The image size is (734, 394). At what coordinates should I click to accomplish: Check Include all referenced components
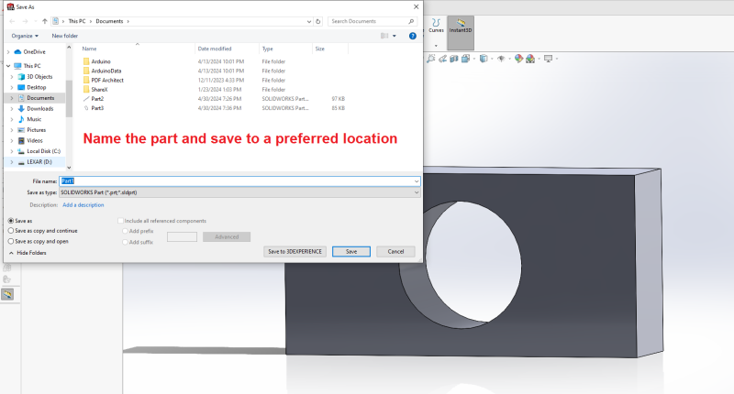point(121,221)
